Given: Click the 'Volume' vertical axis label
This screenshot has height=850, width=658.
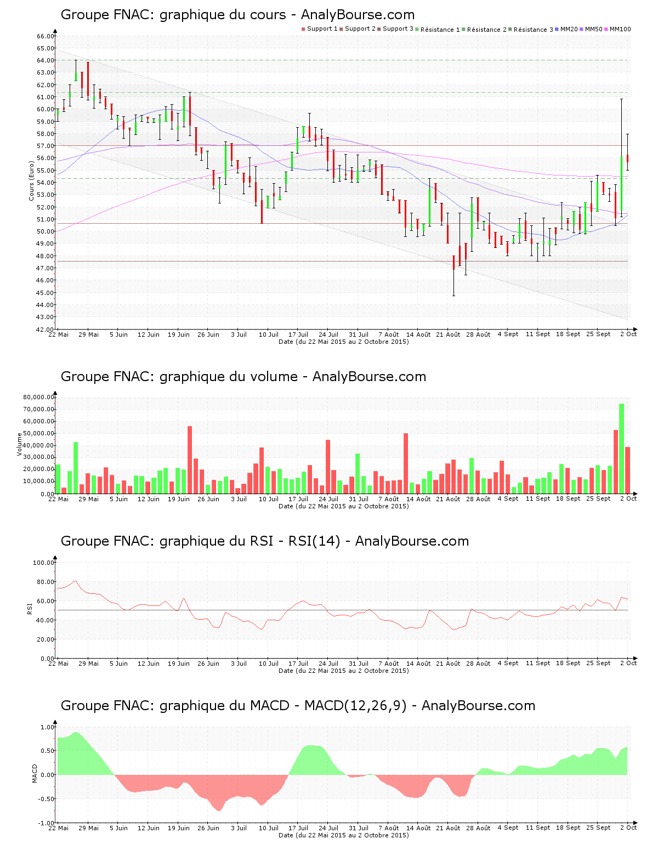Looking at the screenshot, I should pyautogui.click(x=20, y=444).
